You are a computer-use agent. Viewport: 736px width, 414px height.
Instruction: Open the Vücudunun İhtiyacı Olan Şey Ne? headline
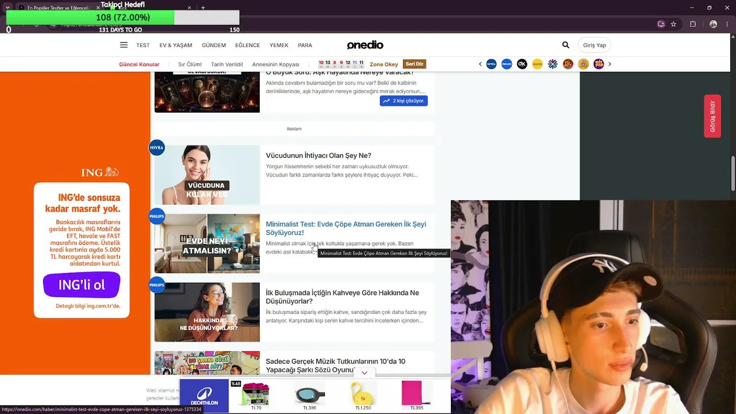coord(319,155)
